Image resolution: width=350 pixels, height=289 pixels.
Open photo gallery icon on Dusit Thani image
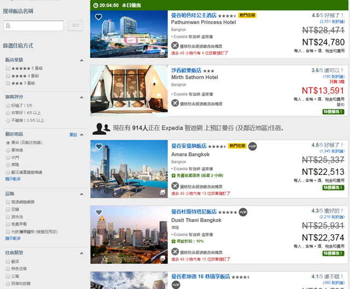click(x=162, y=258)
